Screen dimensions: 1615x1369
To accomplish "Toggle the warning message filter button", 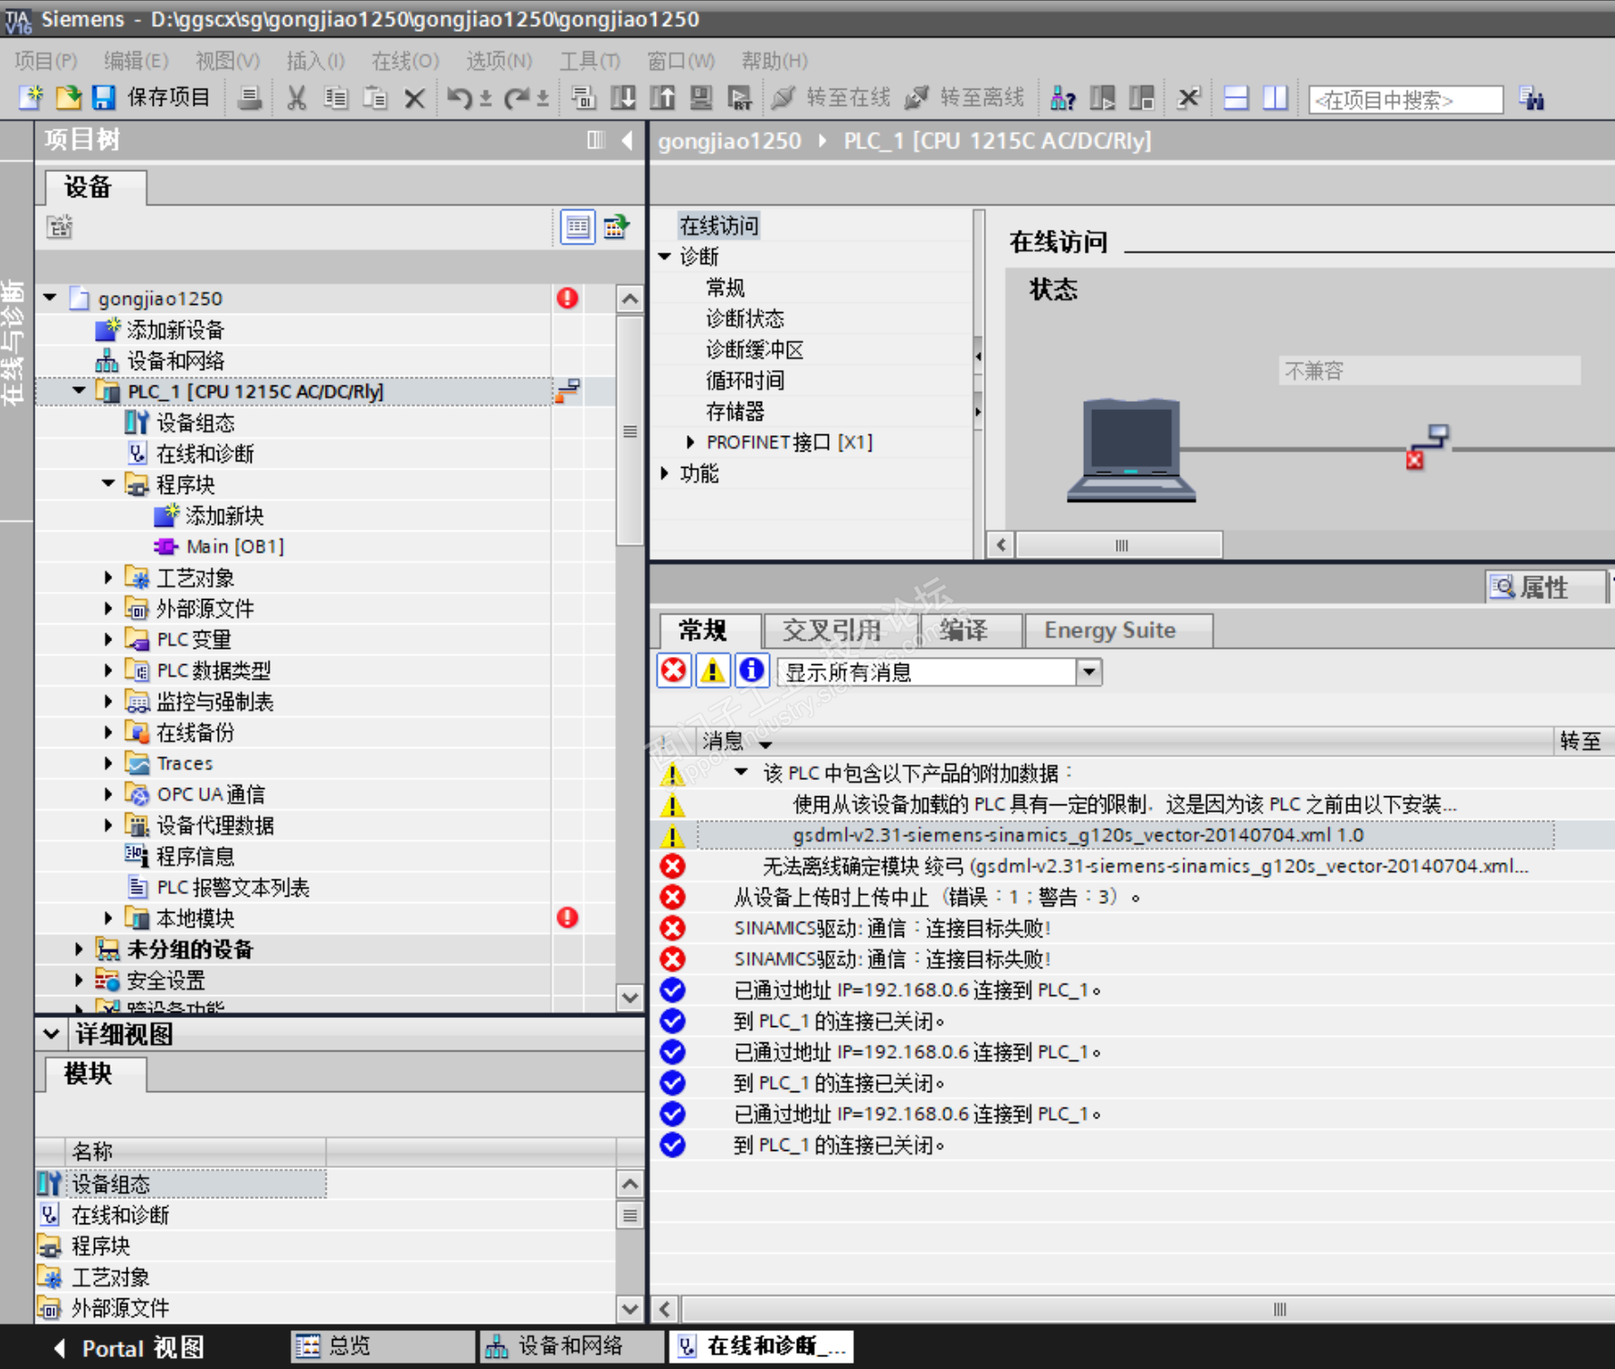I will [x=713, y=671].
